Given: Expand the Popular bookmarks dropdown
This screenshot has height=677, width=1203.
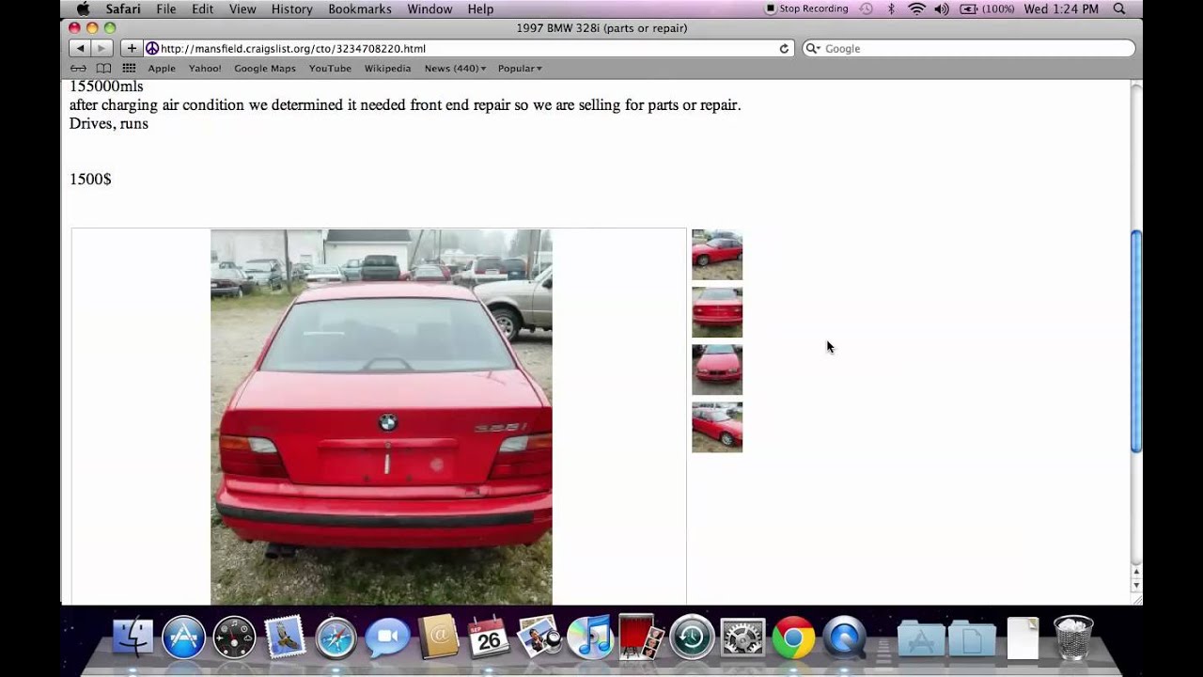Looking at the screenshot, I should (520, 68).
